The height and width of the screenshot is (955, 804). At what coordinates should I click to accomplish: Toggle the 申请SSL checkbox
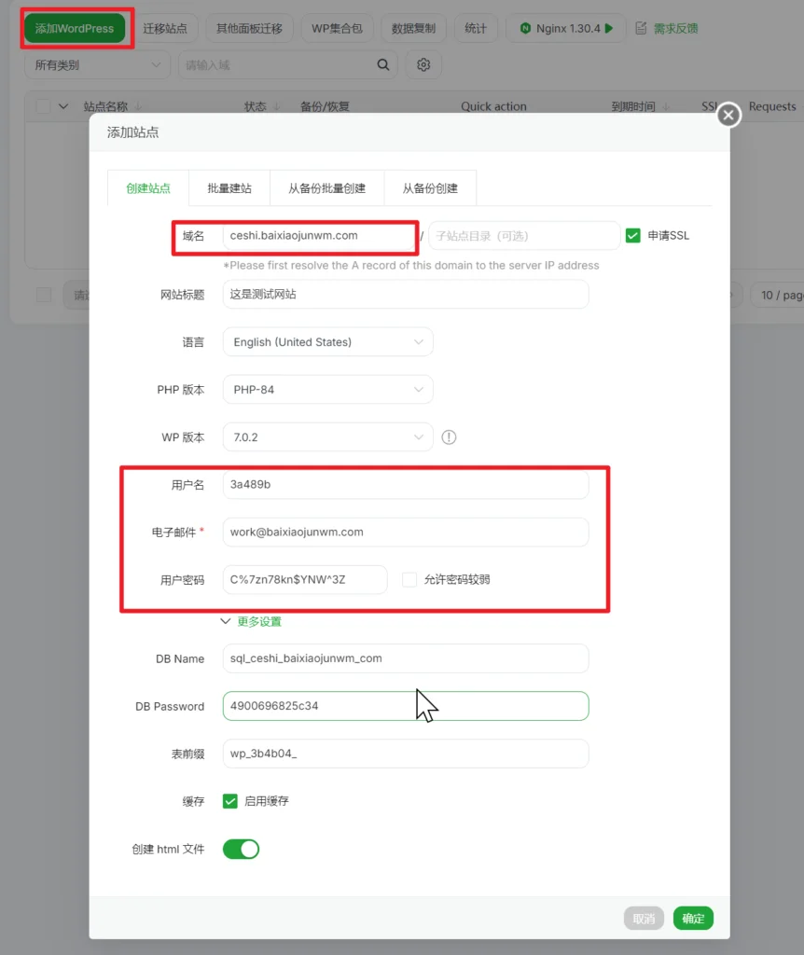pos(632,236)
